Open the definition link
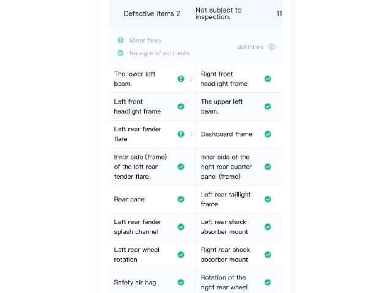391x293 pixels. (250, 47)
